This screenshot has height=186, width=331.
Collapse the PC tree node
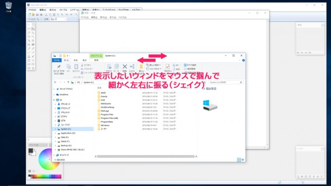coord(54,100)
